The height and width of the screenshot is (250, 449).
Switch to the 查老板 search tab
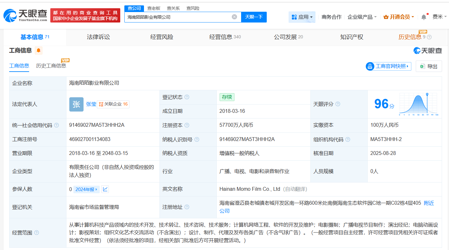click(153, 8)
